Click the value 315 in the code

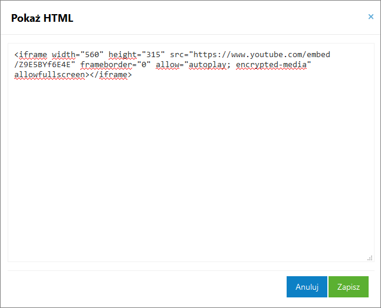[153, 54]
